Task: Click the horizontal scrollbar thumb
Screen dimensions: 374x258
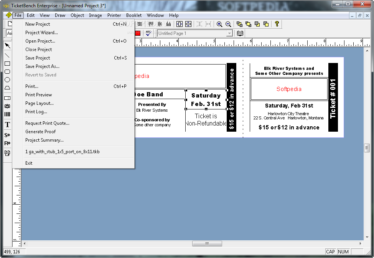Action: [207, 243]
